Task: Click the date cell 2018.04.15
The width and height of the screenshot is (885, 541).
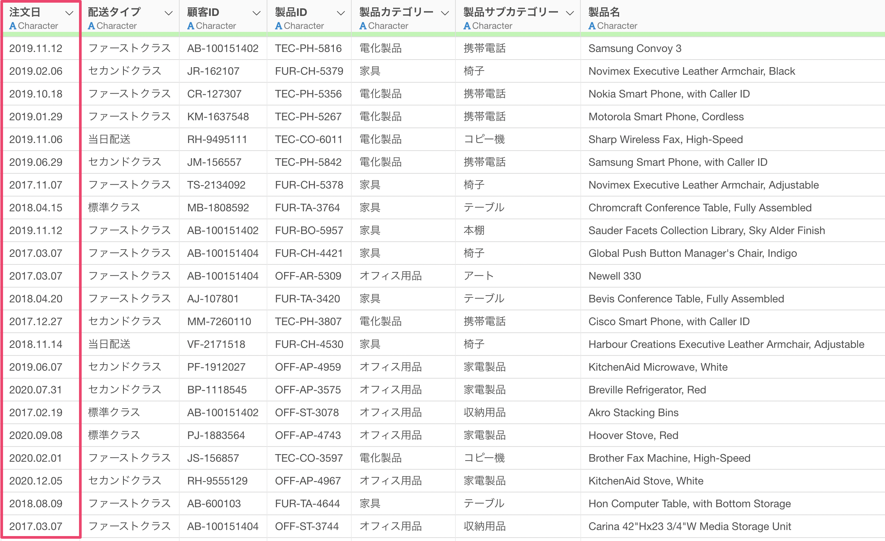Action: [x=36, y=208]
